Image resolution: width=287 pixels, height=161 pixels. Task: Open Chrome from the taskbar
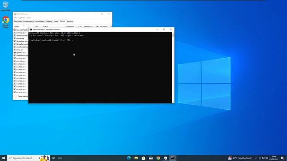158,158
